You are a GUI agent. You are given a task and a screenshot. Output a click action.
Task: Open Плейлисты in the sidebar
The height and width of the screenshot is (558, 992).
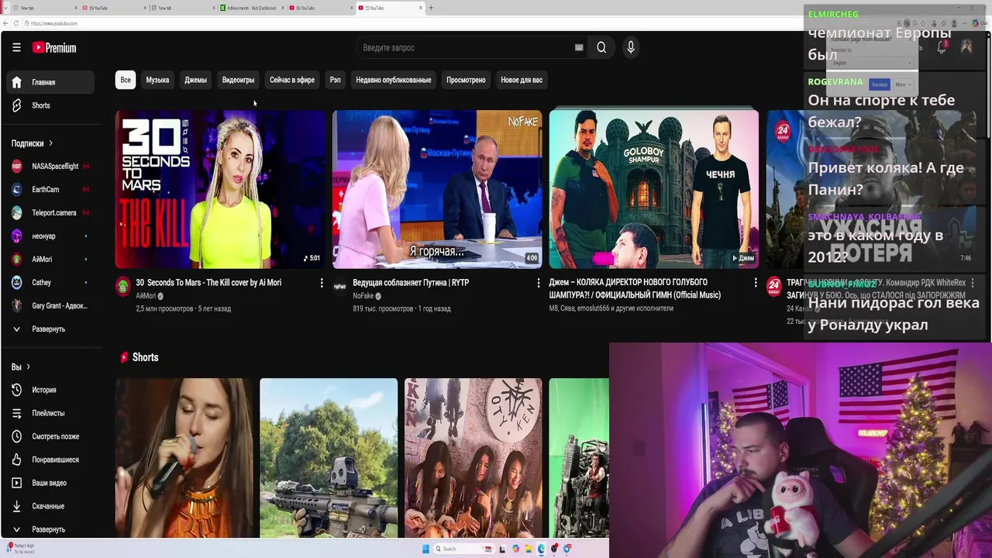click(x=50, y=413)
